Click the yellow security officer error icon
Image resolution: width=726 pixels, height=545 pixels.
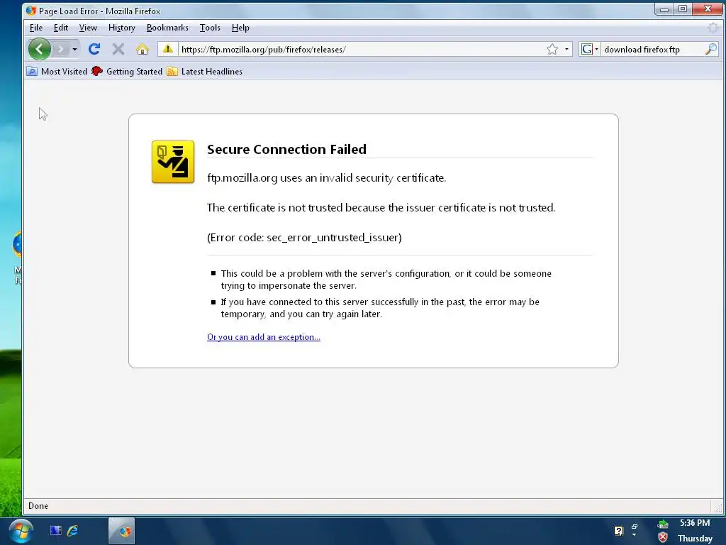[173, 163]
